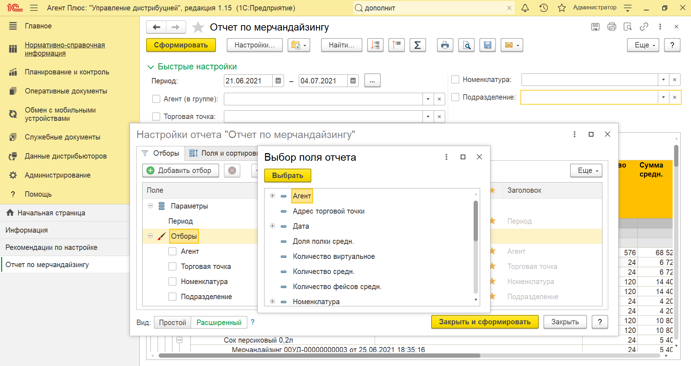Open Планирование и контроль section
Viewport: 691px width, 366px height.
point(67,72)
